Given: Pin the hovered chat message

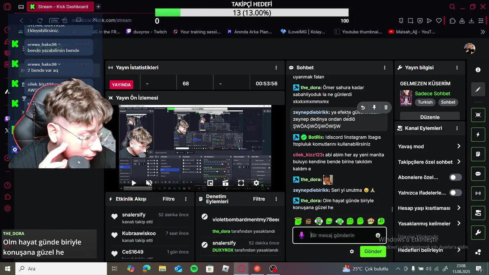Looking at the screenshot, I should coord(374,108).
